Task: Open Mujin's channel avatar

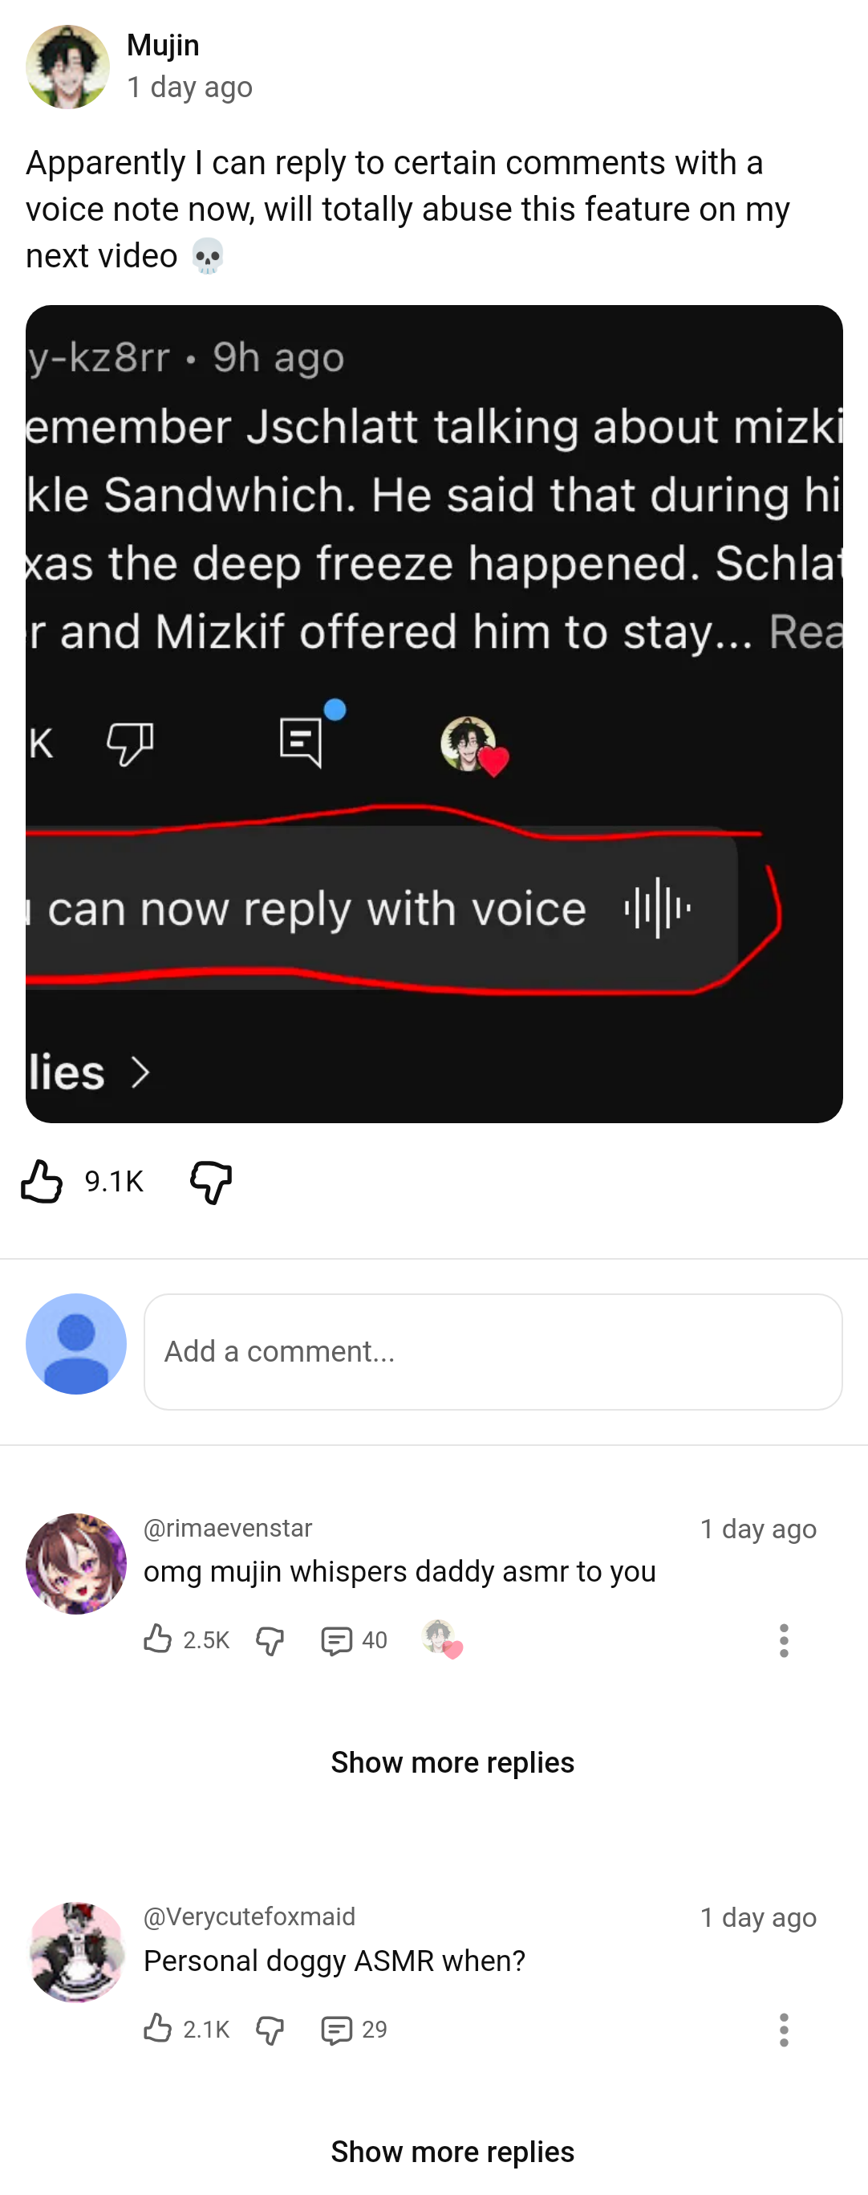Action: [67, 67]
